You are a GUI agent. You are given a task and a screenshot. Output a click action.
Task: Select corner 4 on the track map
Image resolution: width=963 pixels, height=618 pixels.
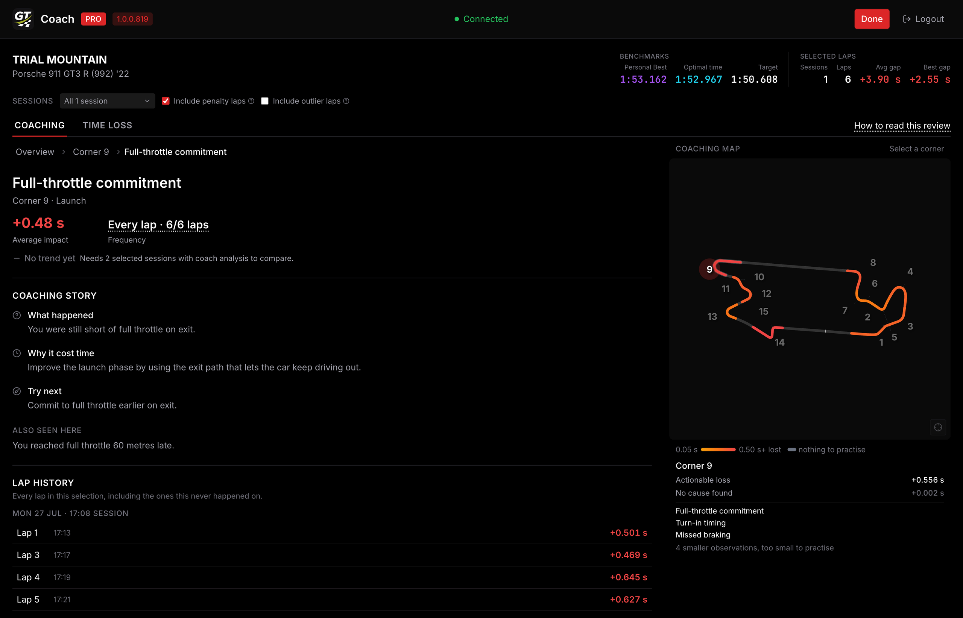click(x=910, y=272)
